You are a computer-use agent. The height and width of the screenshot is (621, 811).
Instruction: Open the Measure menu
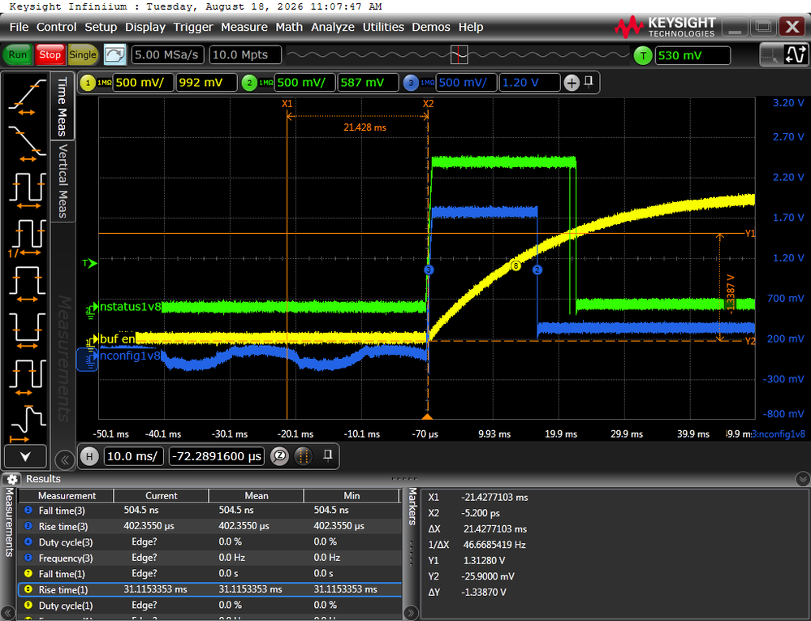point(244,27)
